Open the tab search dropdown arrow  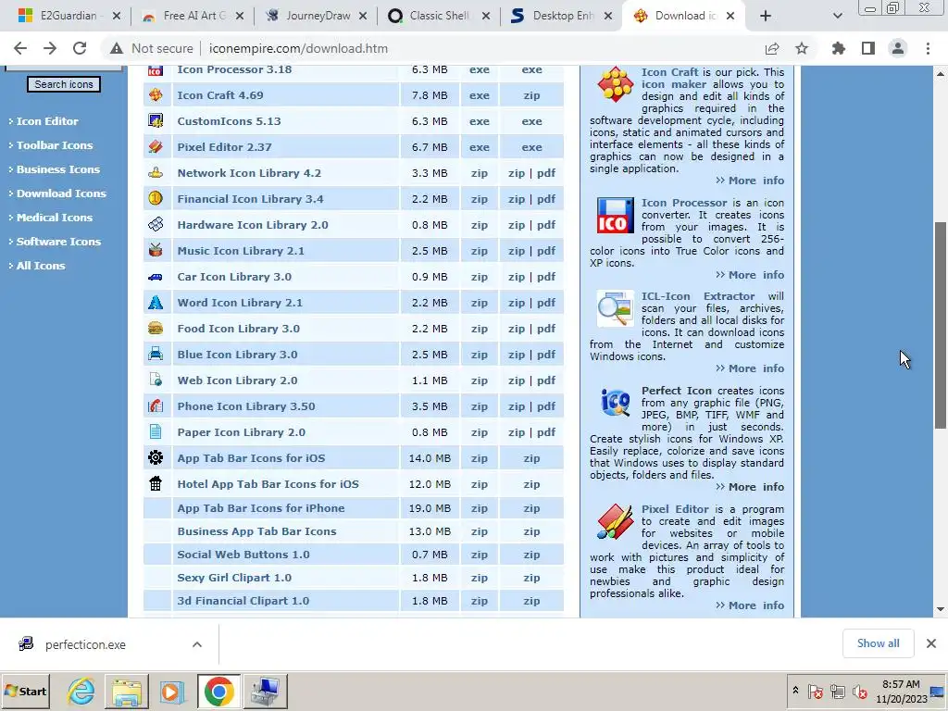837,17
